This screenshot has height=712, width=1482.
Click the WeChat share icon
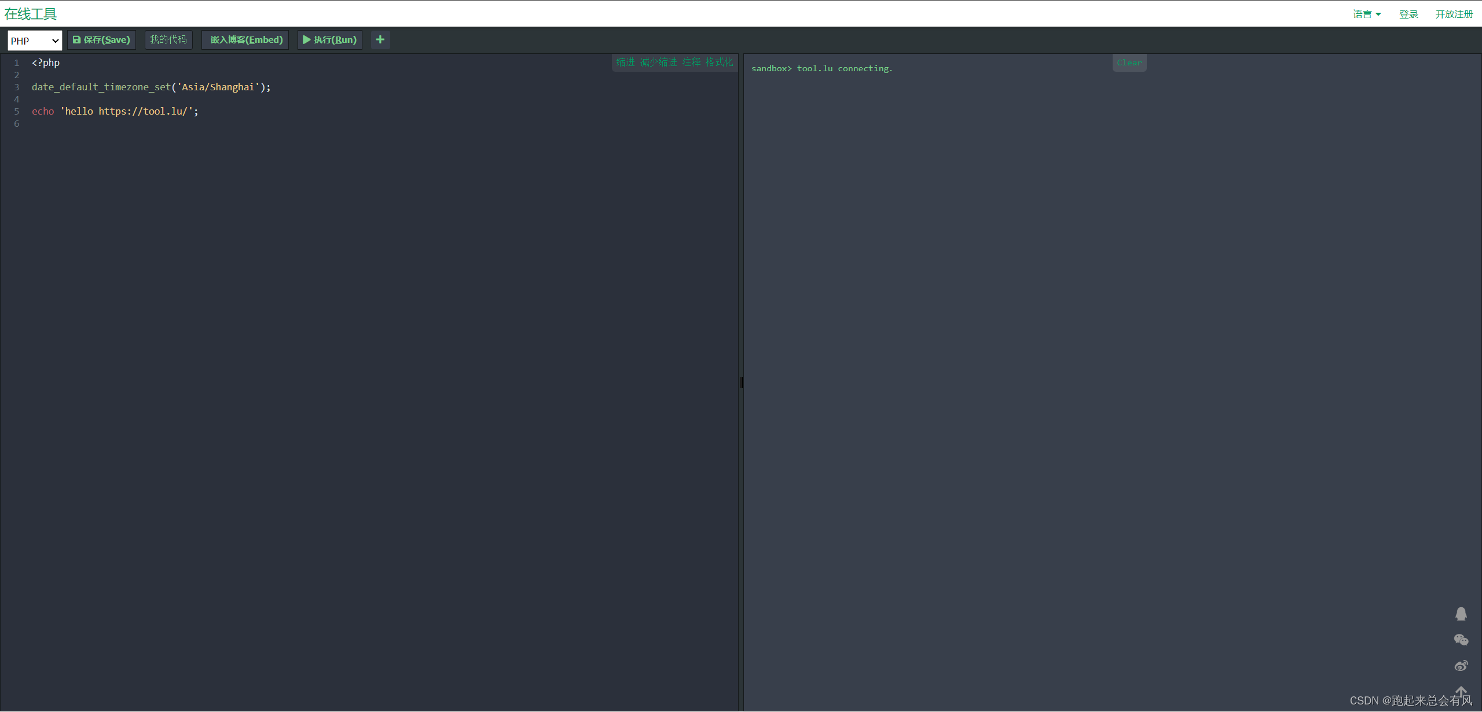[1461, 639]
